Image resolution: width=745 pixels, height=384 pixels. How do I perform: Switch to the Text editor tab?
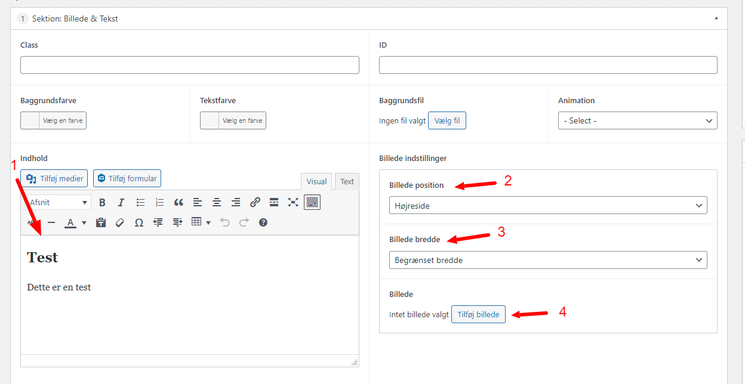[347, 182]
